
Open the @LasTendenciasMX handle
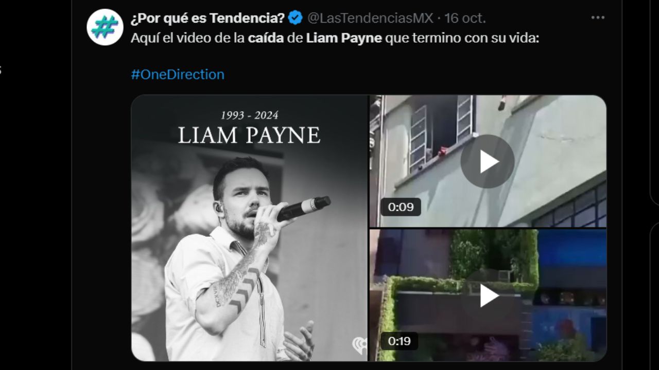point(370,18)
